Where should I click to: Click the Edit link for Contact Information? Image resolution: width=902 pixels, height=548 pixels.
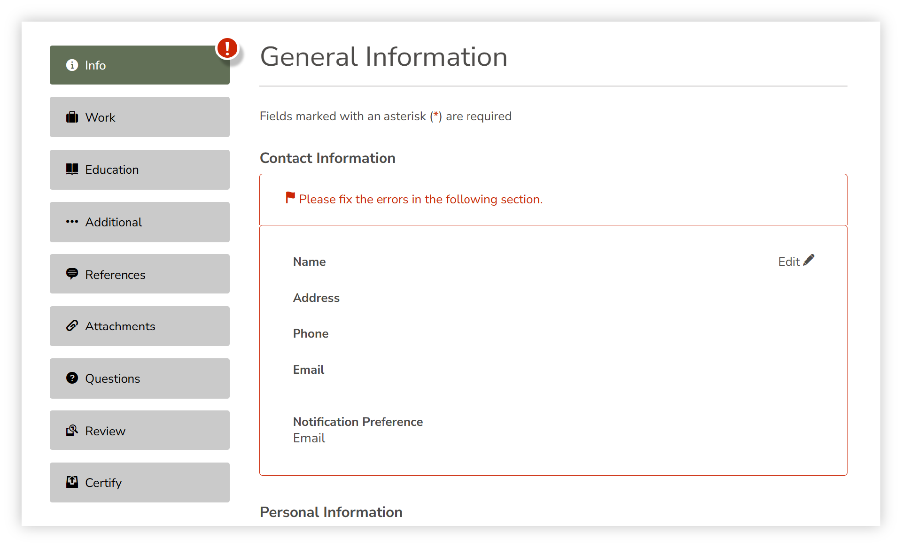coord(789,262)
